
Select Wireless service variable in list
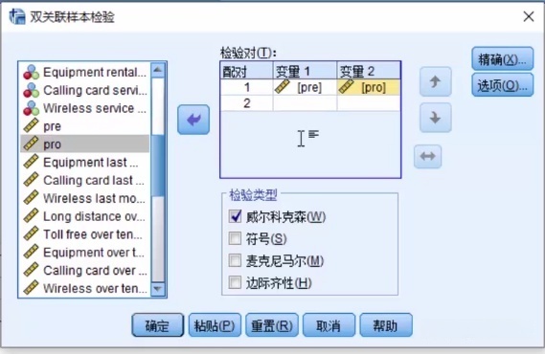click(85, 108)
